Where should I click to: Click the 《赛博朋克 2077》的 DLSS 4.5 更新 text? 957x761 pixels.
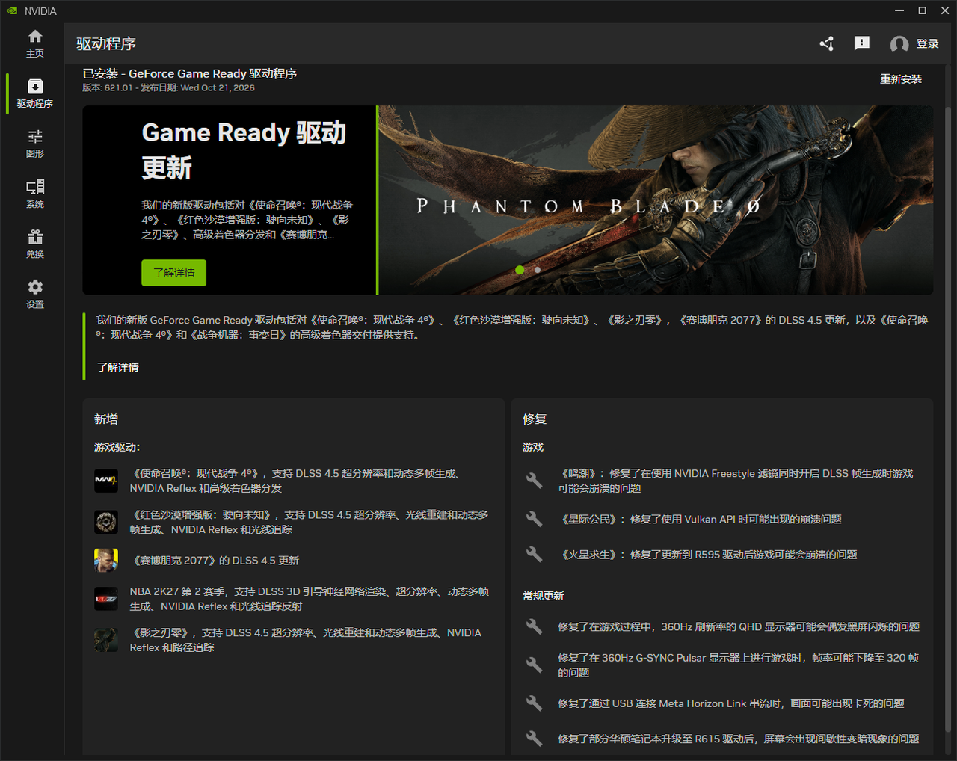click(x=215, y=560)
